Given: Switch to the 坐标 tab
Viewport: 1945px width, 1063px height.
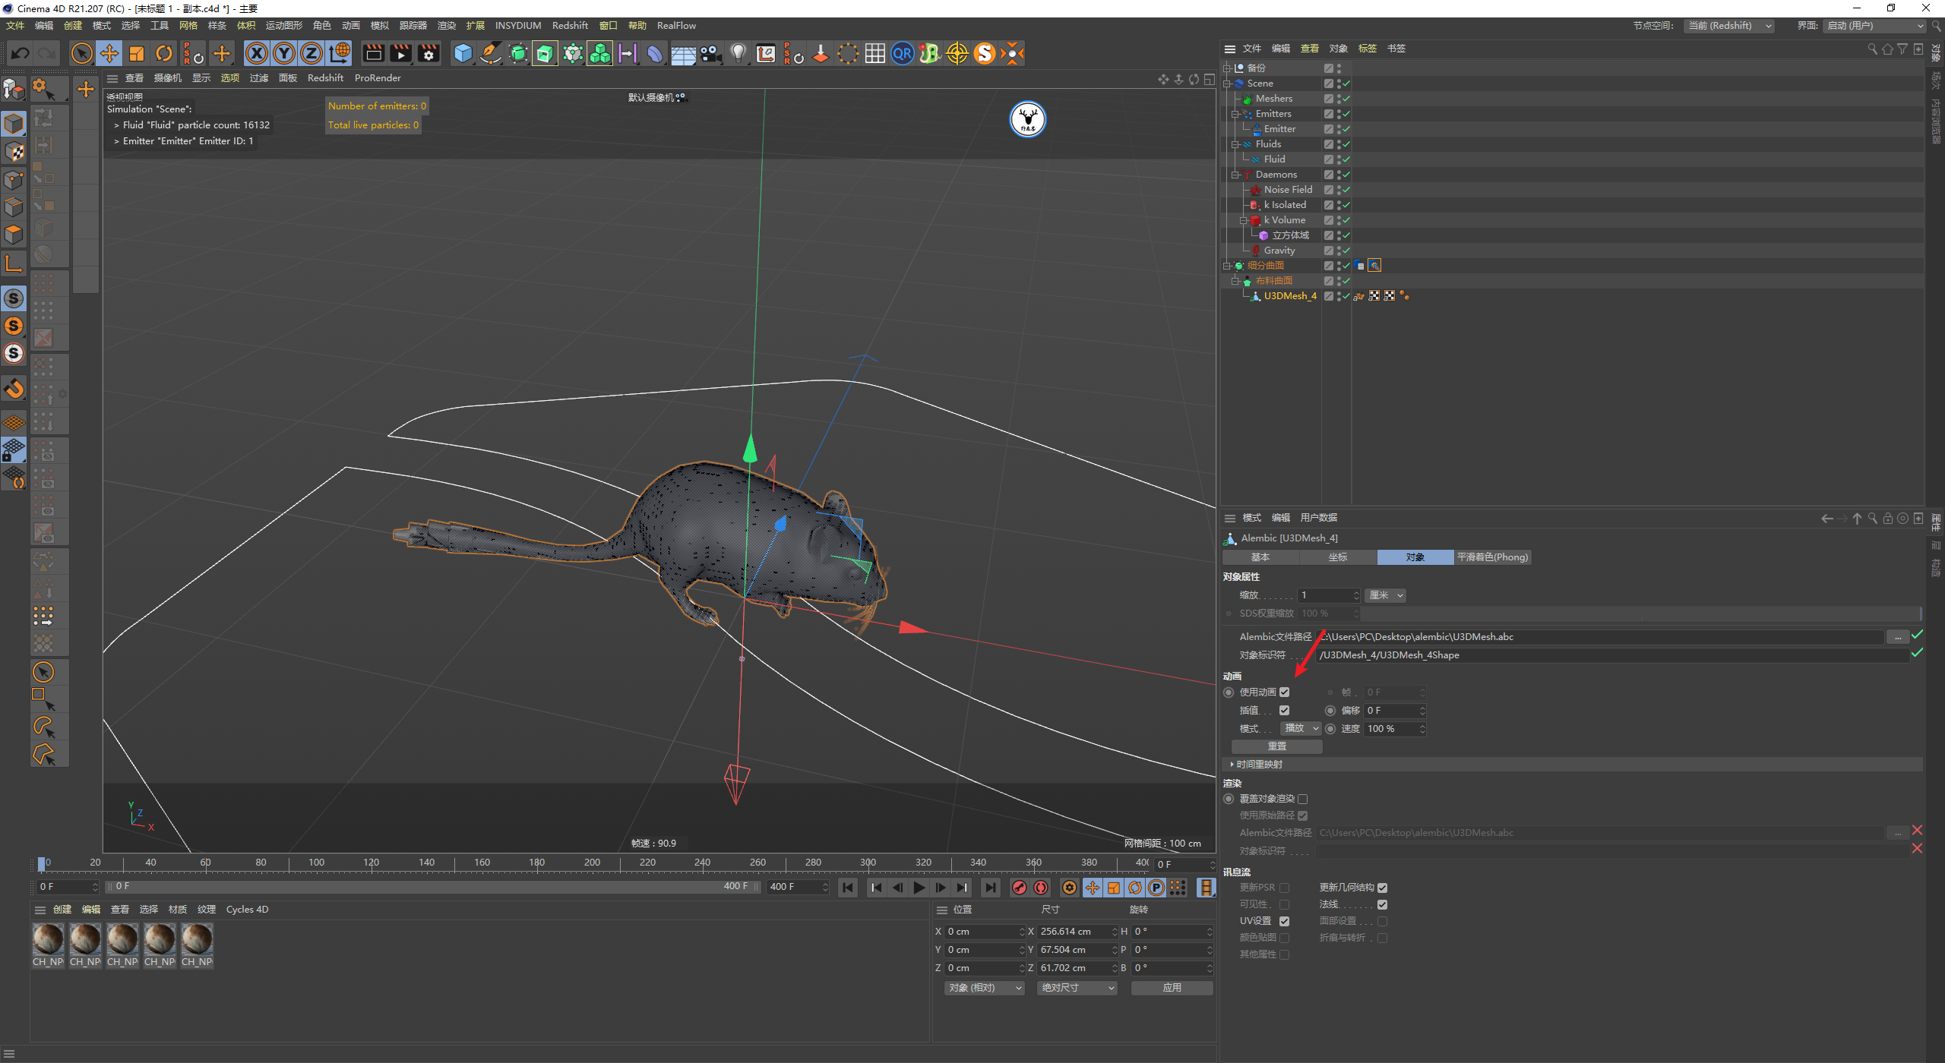Looking at the screenshot, I should (x=1337, y=557).
